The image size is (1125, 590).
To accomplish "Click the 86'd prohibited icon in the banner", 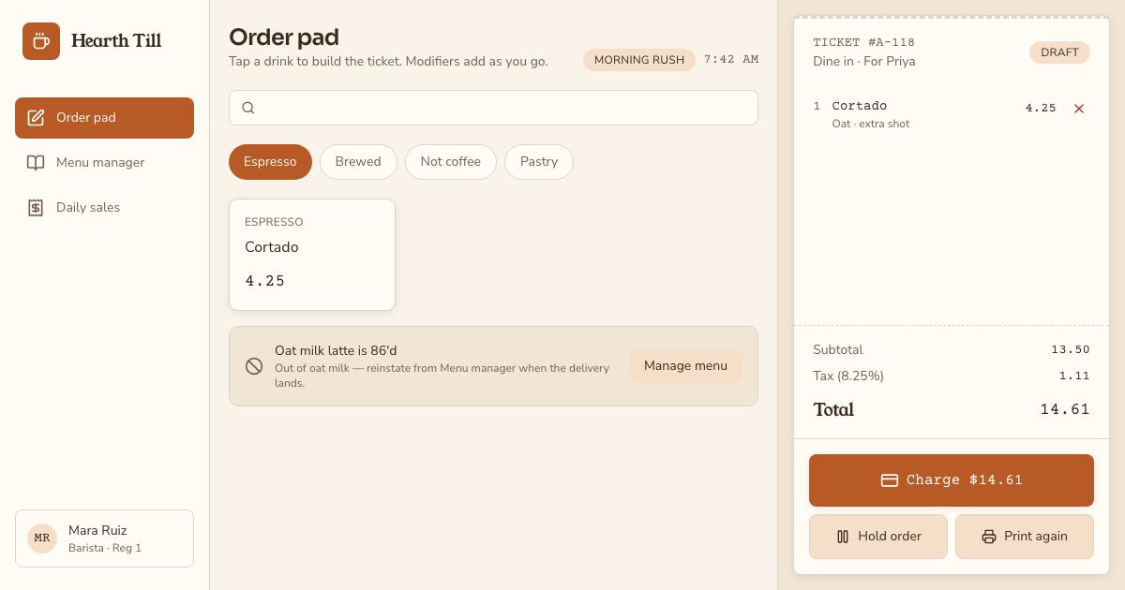I will (254, 366).
